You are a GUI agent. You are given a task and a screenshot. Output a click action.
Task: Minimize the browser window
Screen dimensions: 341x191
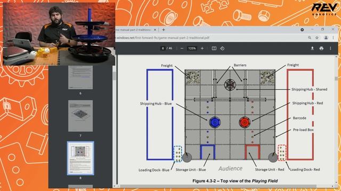tap(312, 30)
